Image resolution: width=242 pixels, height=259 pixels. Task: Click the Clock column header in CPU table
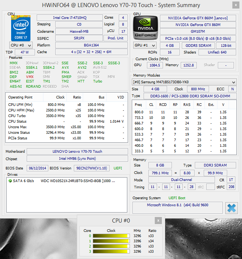pyautogui.click(x=55, y=97)
